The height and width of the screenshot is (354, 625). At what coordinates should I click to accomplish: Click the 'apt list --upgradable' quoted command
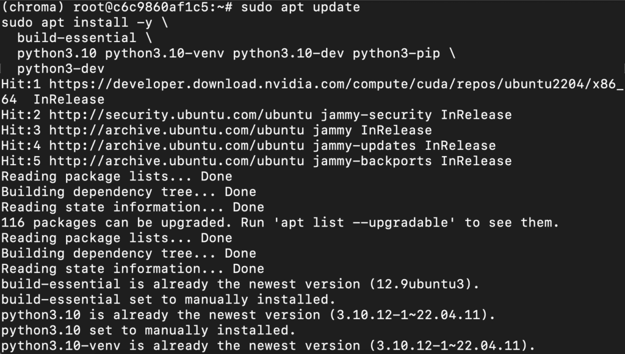(364, 223)
